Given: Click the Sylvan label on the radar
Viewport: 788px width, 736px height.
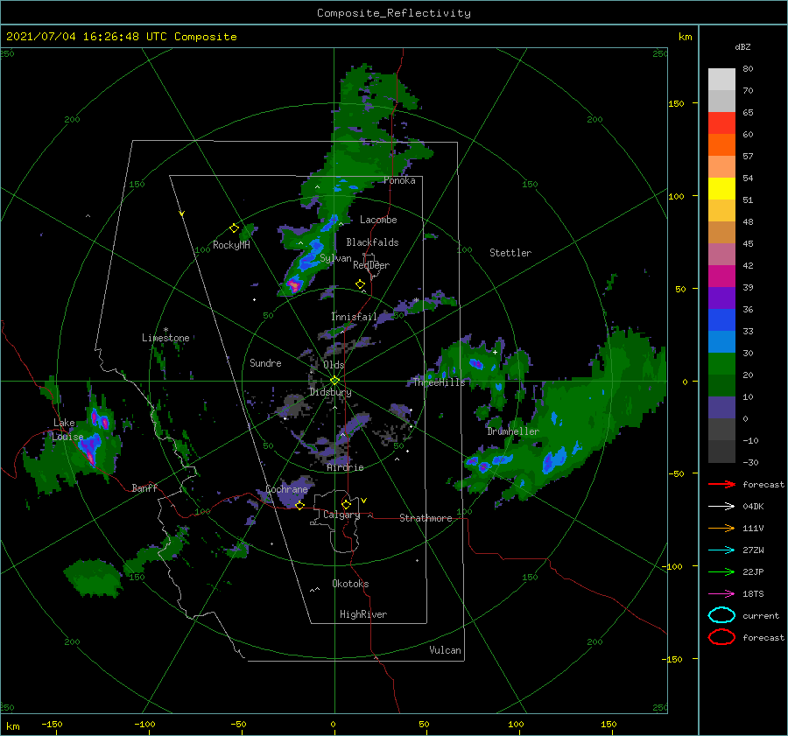Looking at the screenshot, I should tap(335, 258).
